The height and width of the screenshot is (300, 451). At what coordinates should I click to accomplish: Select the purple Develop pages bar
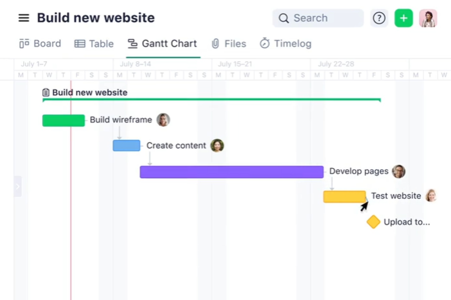(x=232, y=172)
